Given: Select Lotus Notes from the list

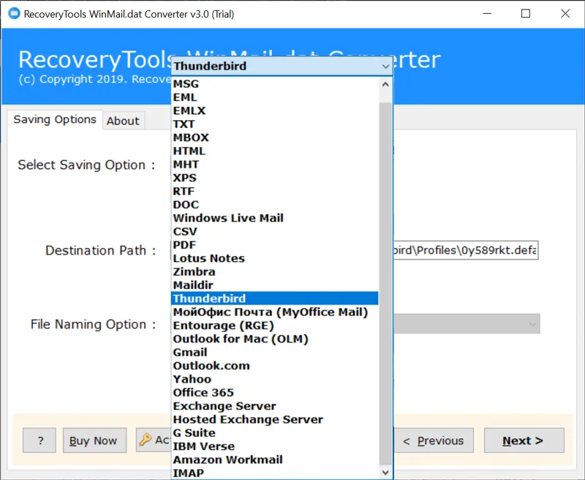Looking at the screenshot, I should [x=208, y=258].
